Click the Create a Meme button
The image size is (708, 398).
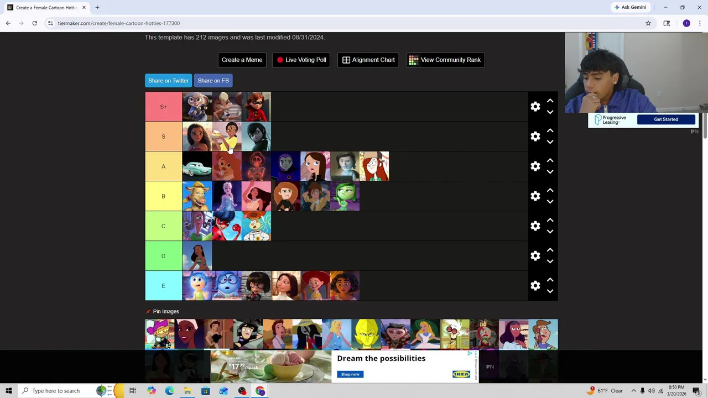click(242, 60)
